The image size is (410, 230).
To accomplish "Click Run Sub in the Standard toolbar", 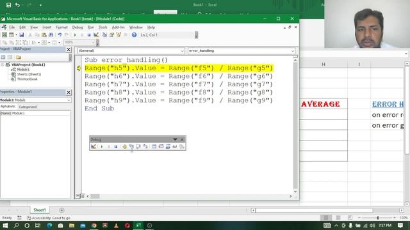I will pos(75,34).
